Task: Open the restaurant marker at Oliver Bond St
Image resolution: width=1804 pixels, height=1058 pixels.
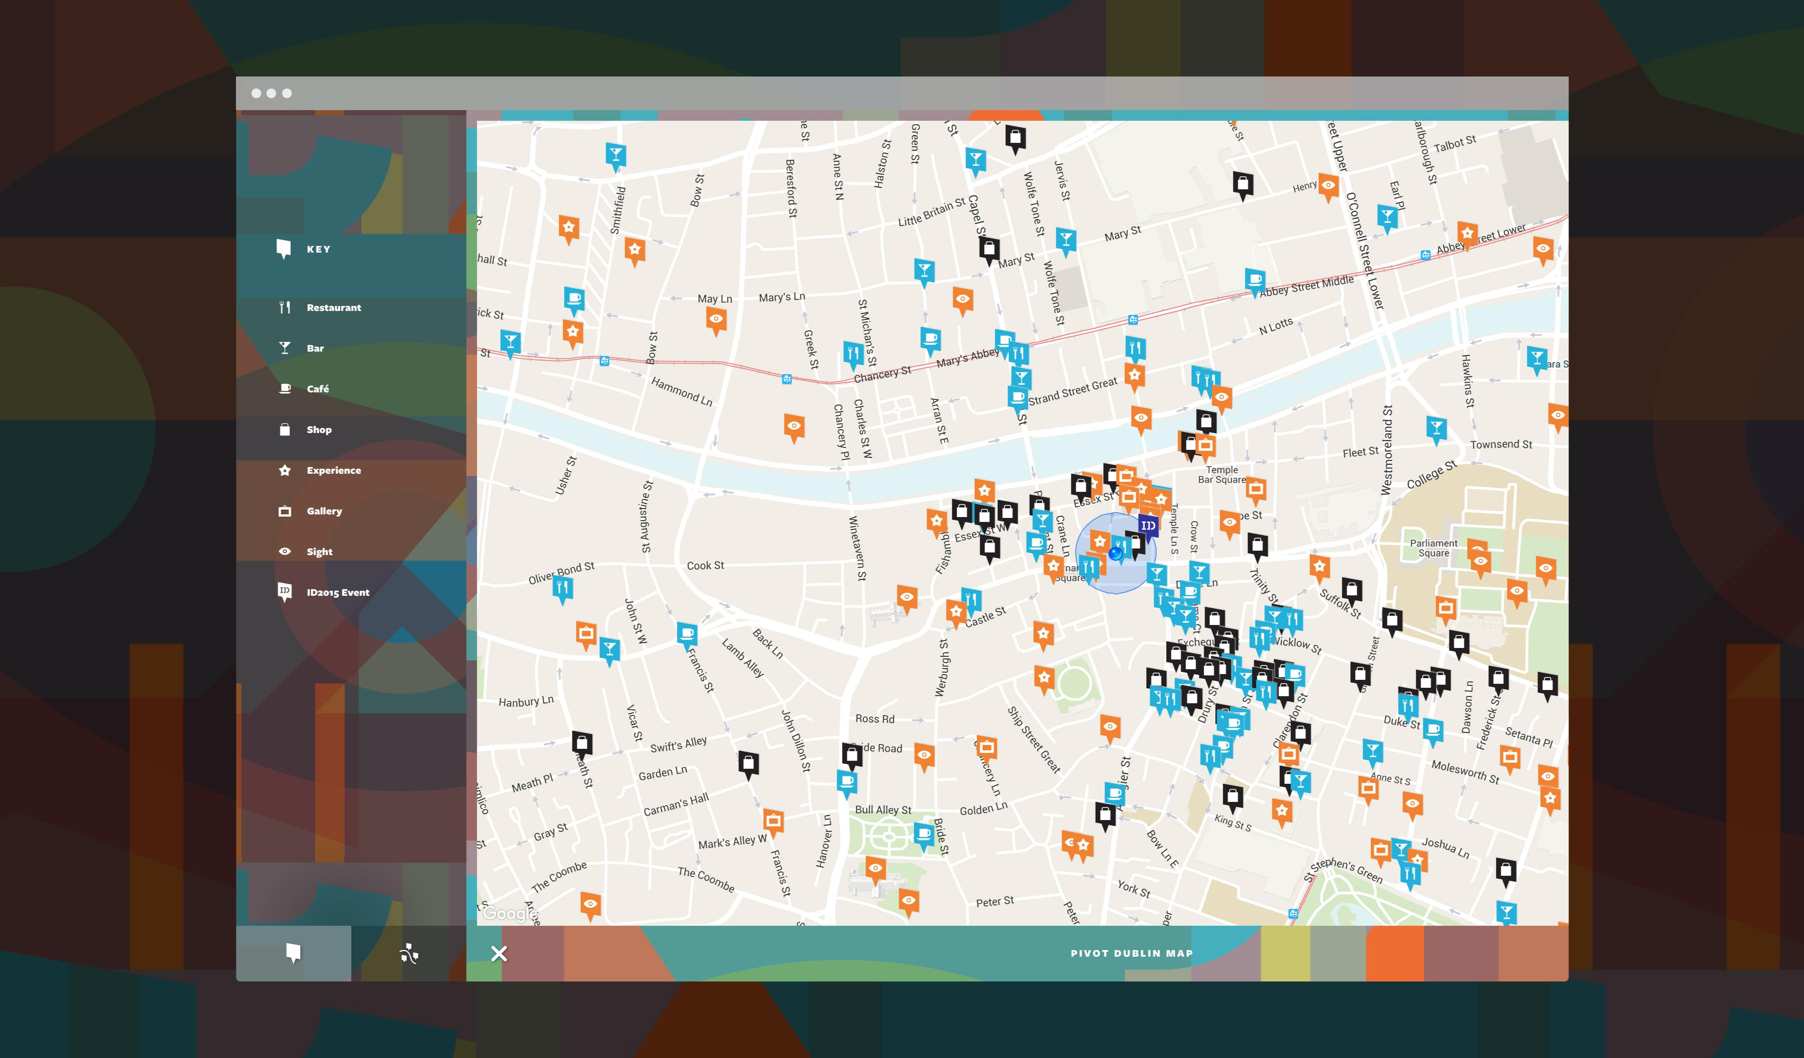Action: (x=563, y=590)
